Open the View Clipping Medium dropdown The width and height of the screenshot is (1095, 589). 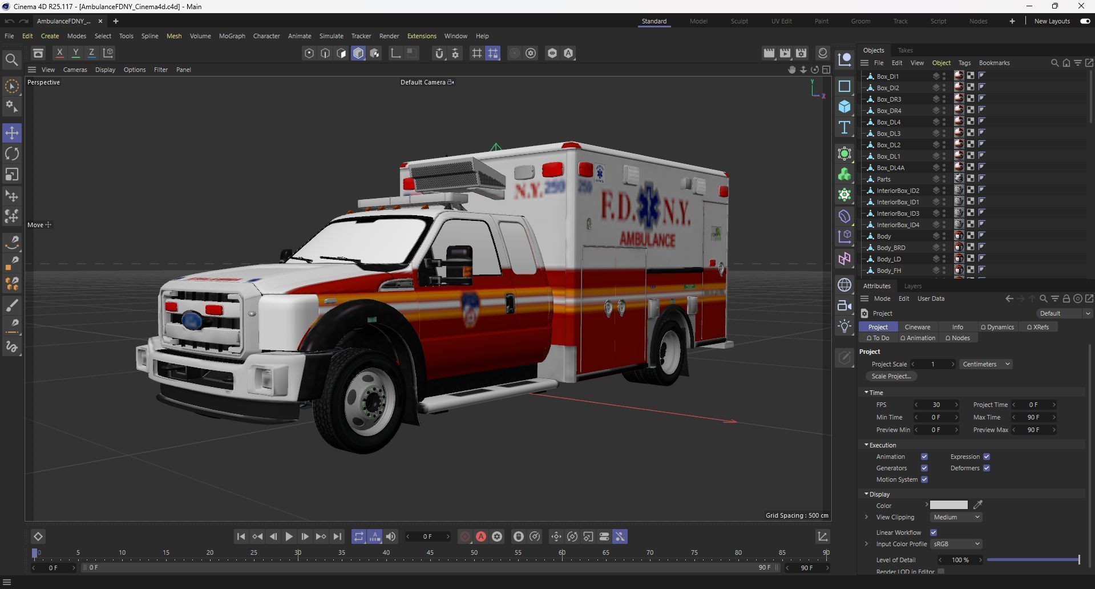(x=956, y=517)
